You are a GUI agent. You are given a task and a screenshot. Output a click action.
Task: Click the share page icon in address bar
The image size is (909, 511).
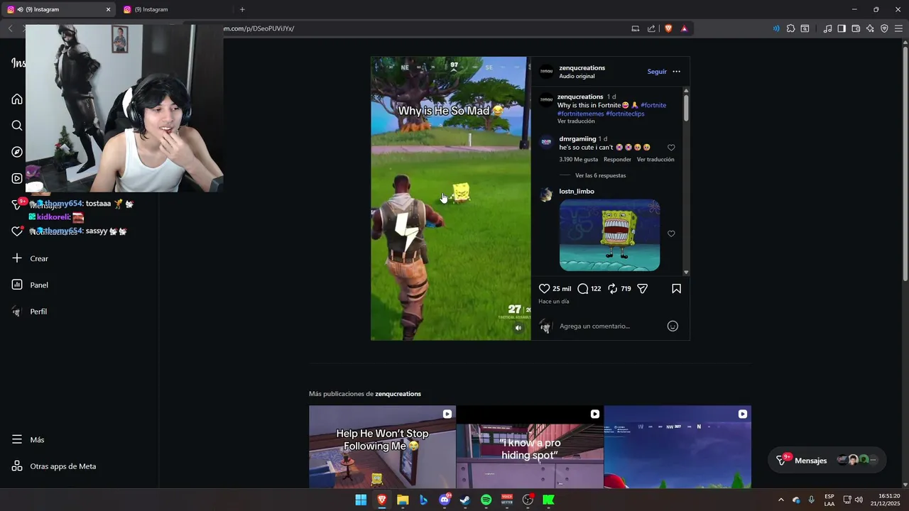pos(651,28)
